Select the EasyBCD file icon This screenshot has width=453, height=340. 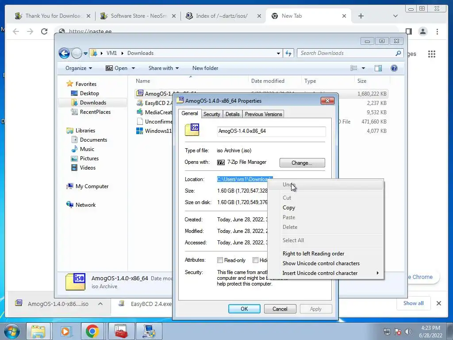pyautogui.click(x=139, y=103)
